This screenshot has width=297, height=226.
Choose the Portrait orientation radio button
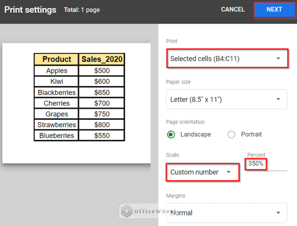click(232, 135)
